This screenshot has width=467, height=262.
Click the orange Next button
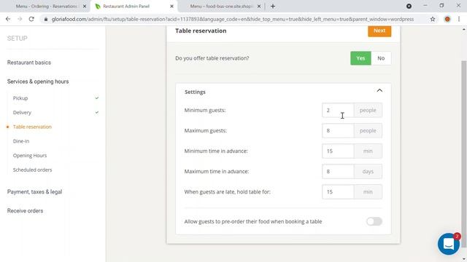379,31
